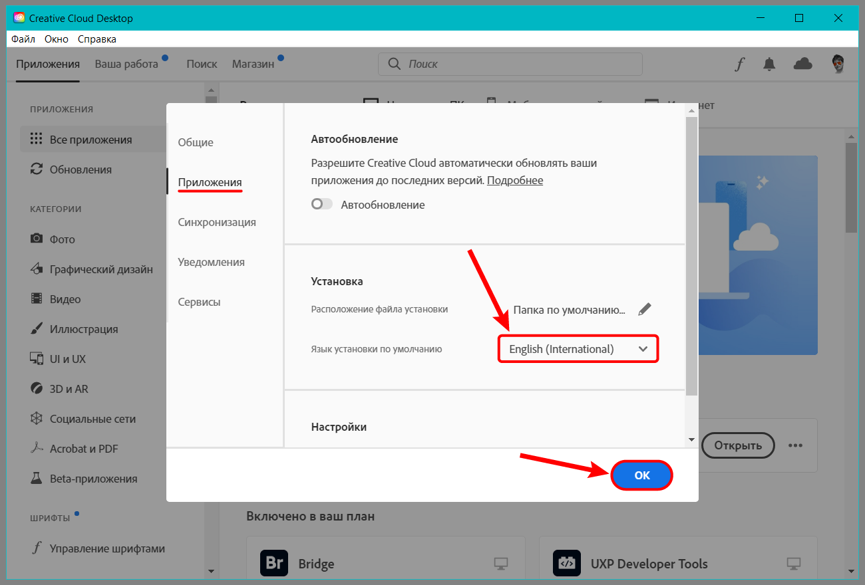865x585 pixels.
Task: Toggle the Автообновление switch
Action: pos(321,205)
